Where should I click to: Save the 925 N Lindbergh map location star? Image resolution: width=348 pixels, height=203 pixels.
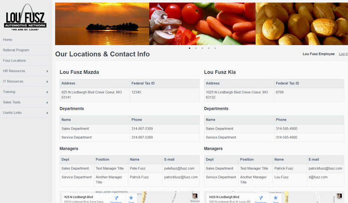coord(131,199)
